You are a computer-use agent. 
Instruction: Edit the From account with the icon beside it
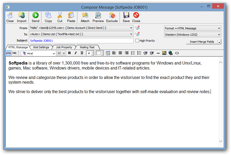click(137, 28)
